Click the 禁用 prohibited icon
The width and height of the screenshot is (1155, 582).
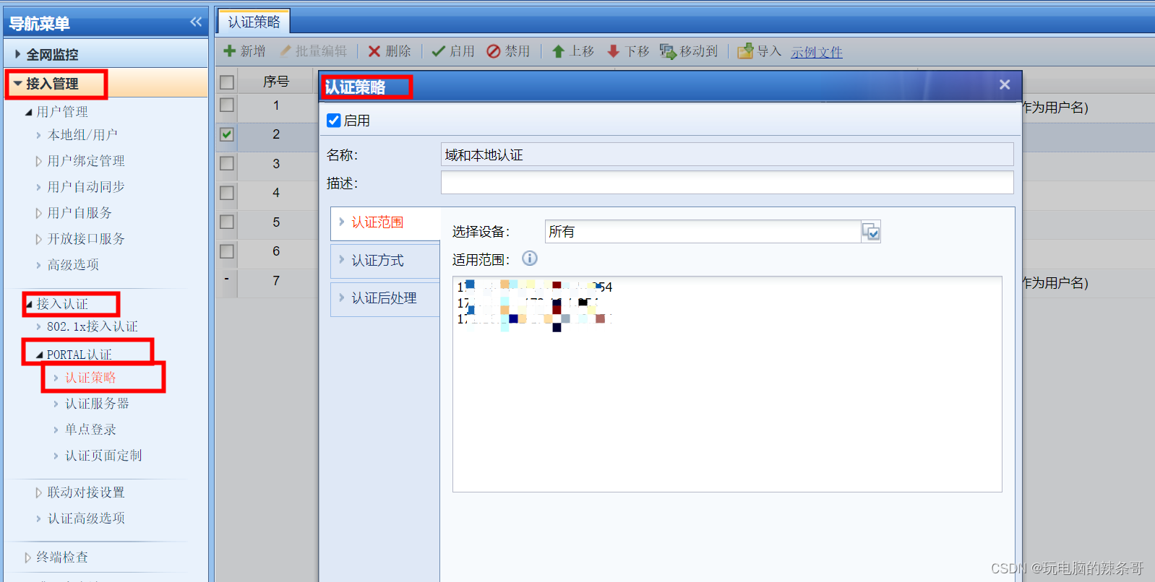click(494, 51)
